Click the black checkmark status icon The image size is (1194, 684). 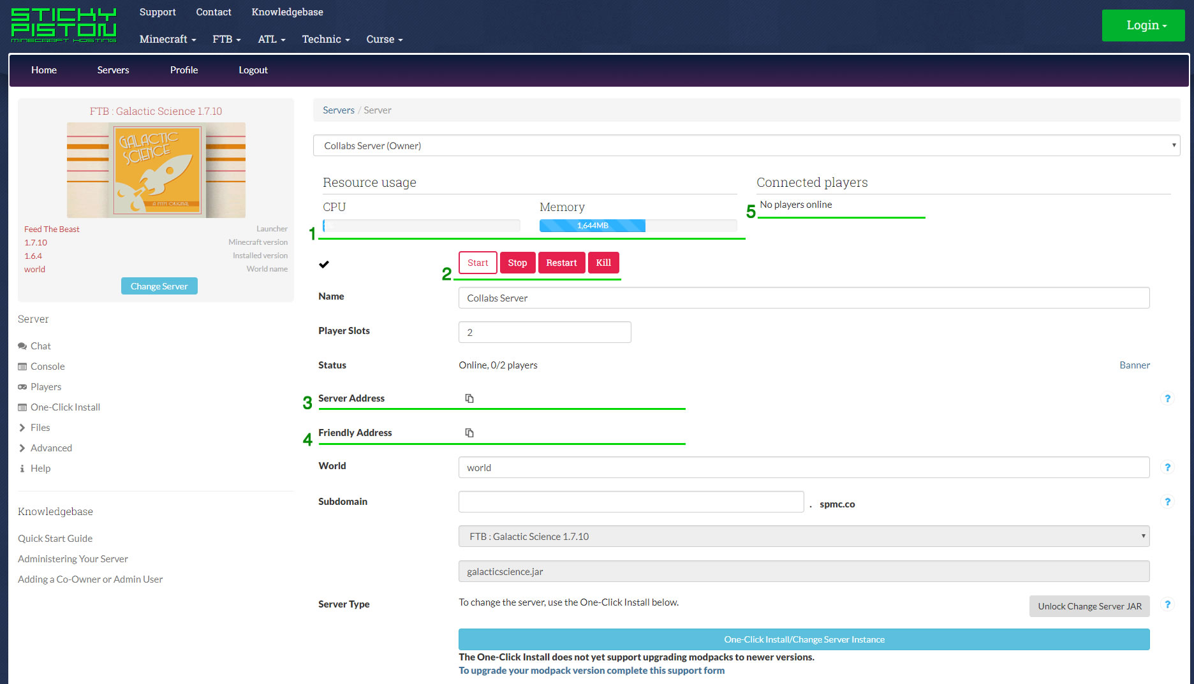(x=324, y=264)
